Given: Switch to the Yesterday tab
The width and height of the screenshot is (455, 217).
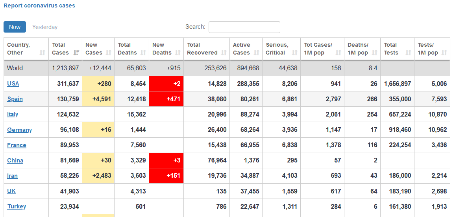Looking at the screenshot, I should coord(45,27).
